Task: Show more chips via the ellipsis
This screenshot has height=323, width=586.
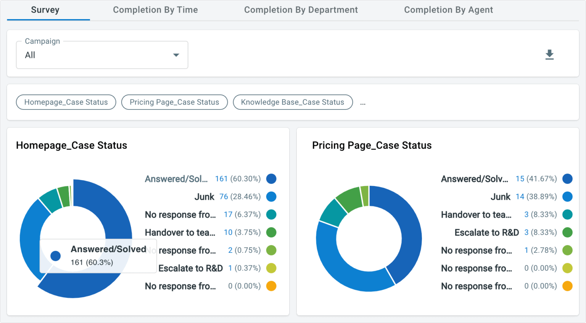Action: click(363, 103)
